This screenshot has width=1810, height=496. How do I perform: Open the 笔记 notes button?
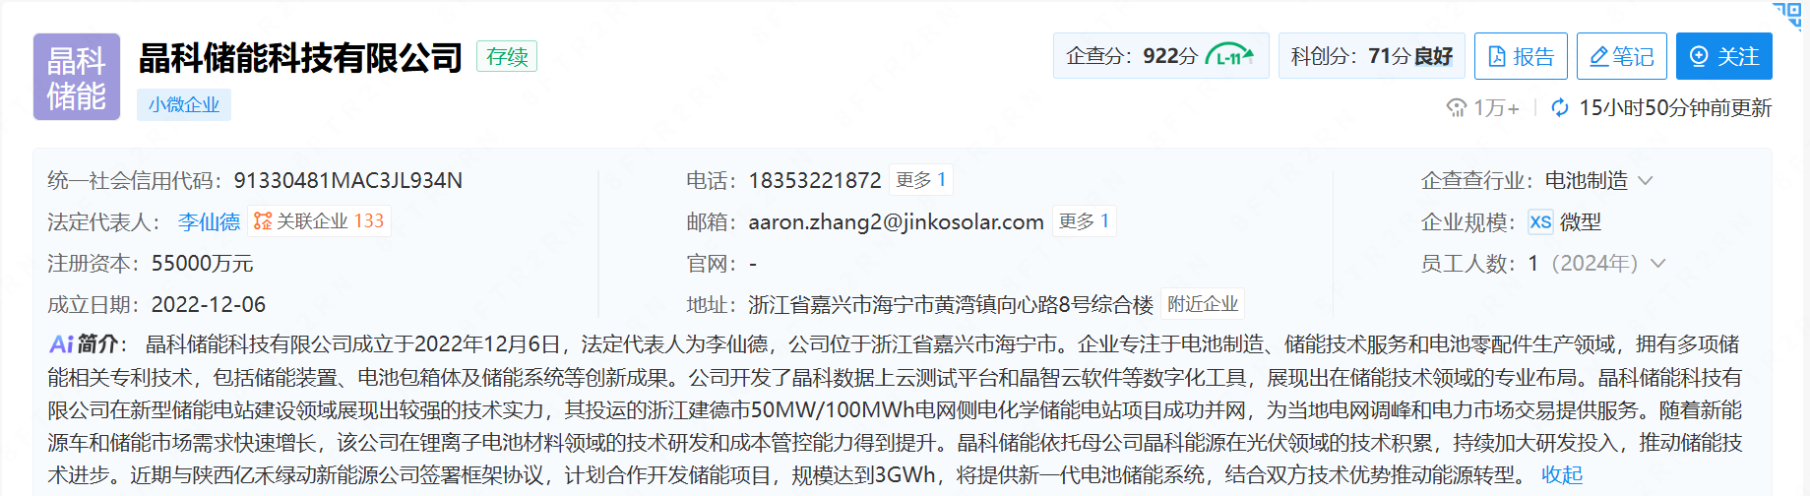pyautogui.click(x=1622, y=56)
